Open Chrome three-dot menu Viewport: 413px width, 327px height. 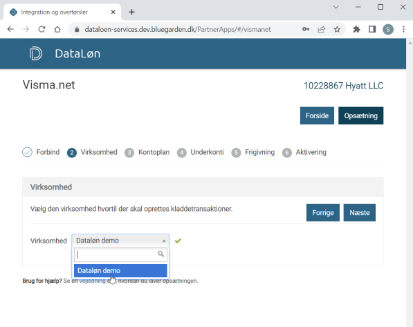pos(403,29)
